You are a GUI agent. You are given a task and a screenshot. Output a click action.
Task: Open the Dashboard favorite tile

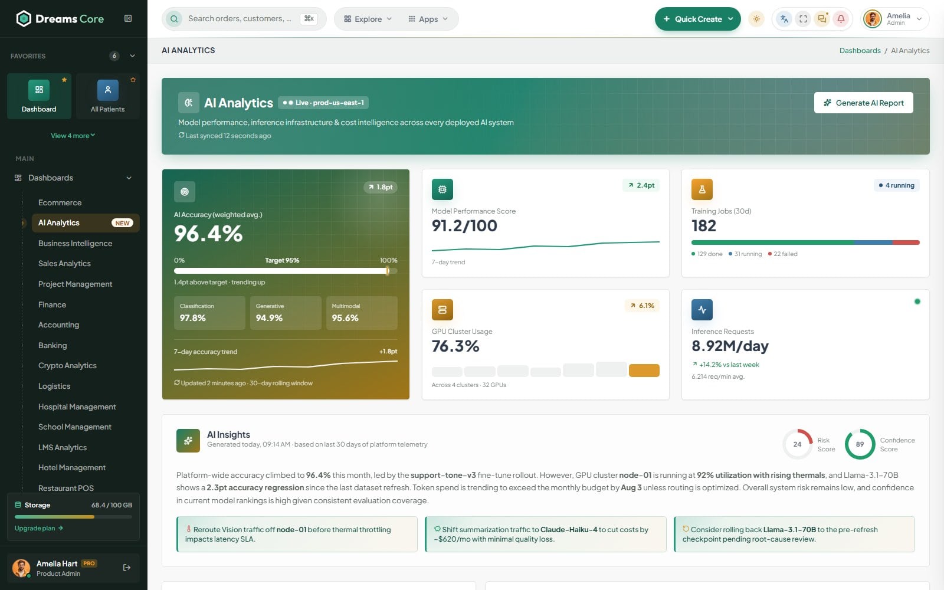pyautogui.click(x=39, y=96)
